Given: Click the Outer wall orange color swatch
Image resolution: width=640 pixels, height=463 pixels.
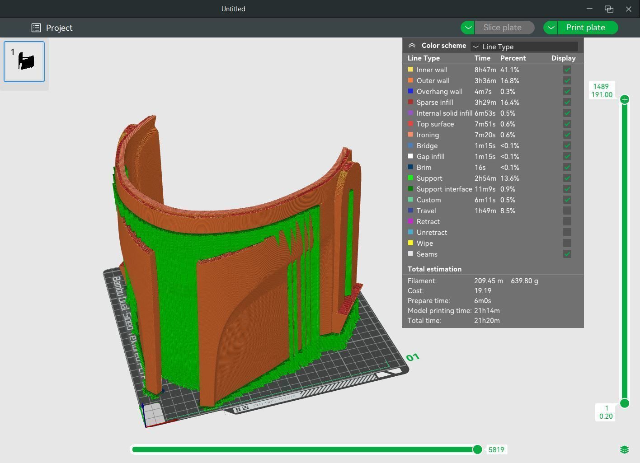Looking at the screenshot, I should [x=410, y=80].
